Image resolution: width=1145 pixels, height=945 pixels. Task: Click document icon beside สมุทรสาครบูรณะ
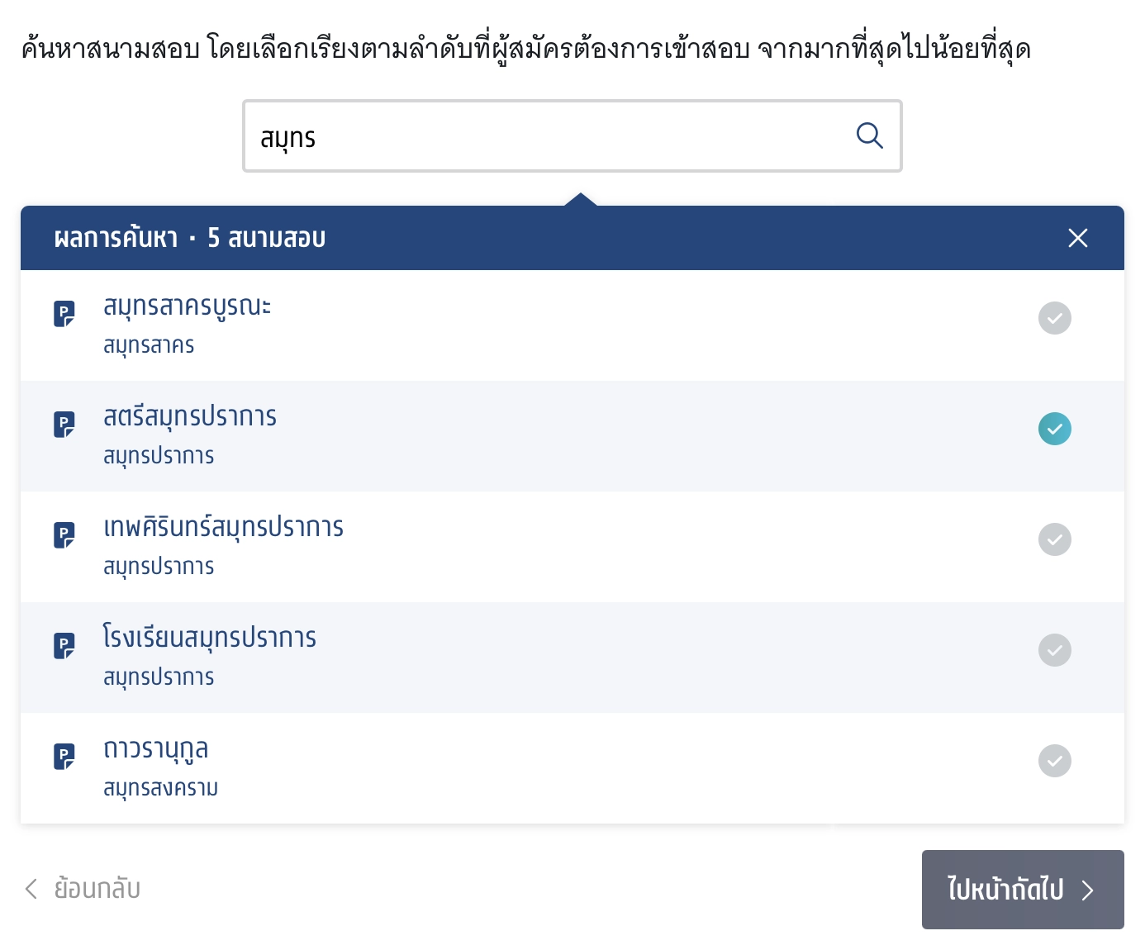(x=64, y=314)
